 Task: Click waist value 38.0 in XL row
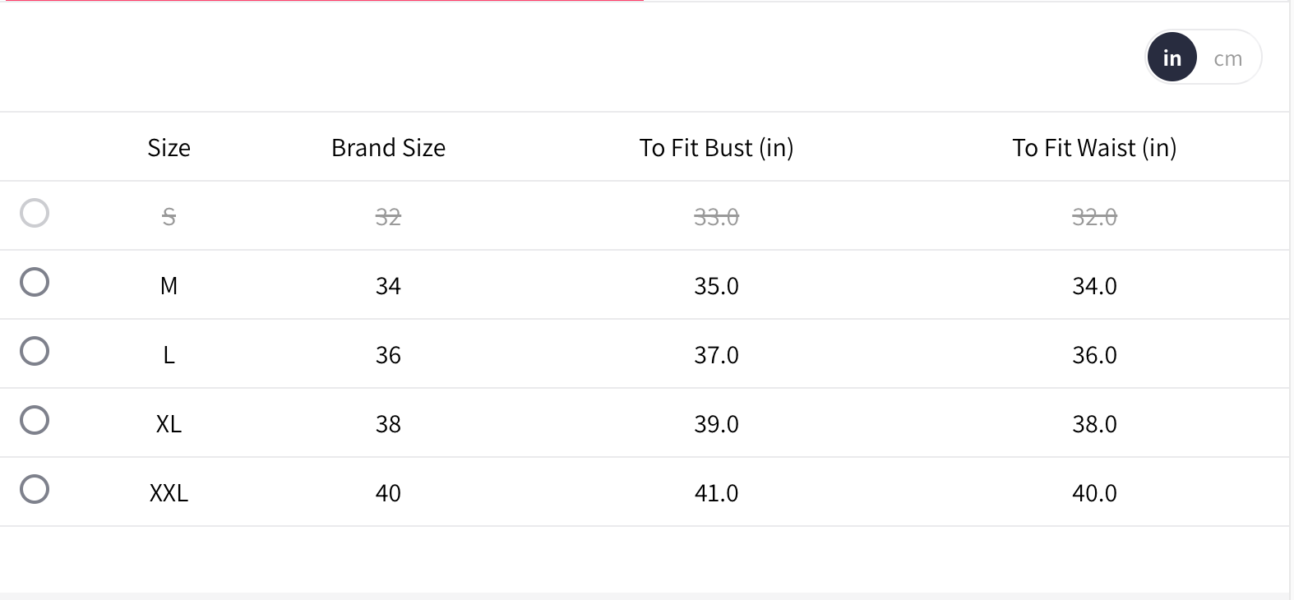click(x=1094, y=424)
